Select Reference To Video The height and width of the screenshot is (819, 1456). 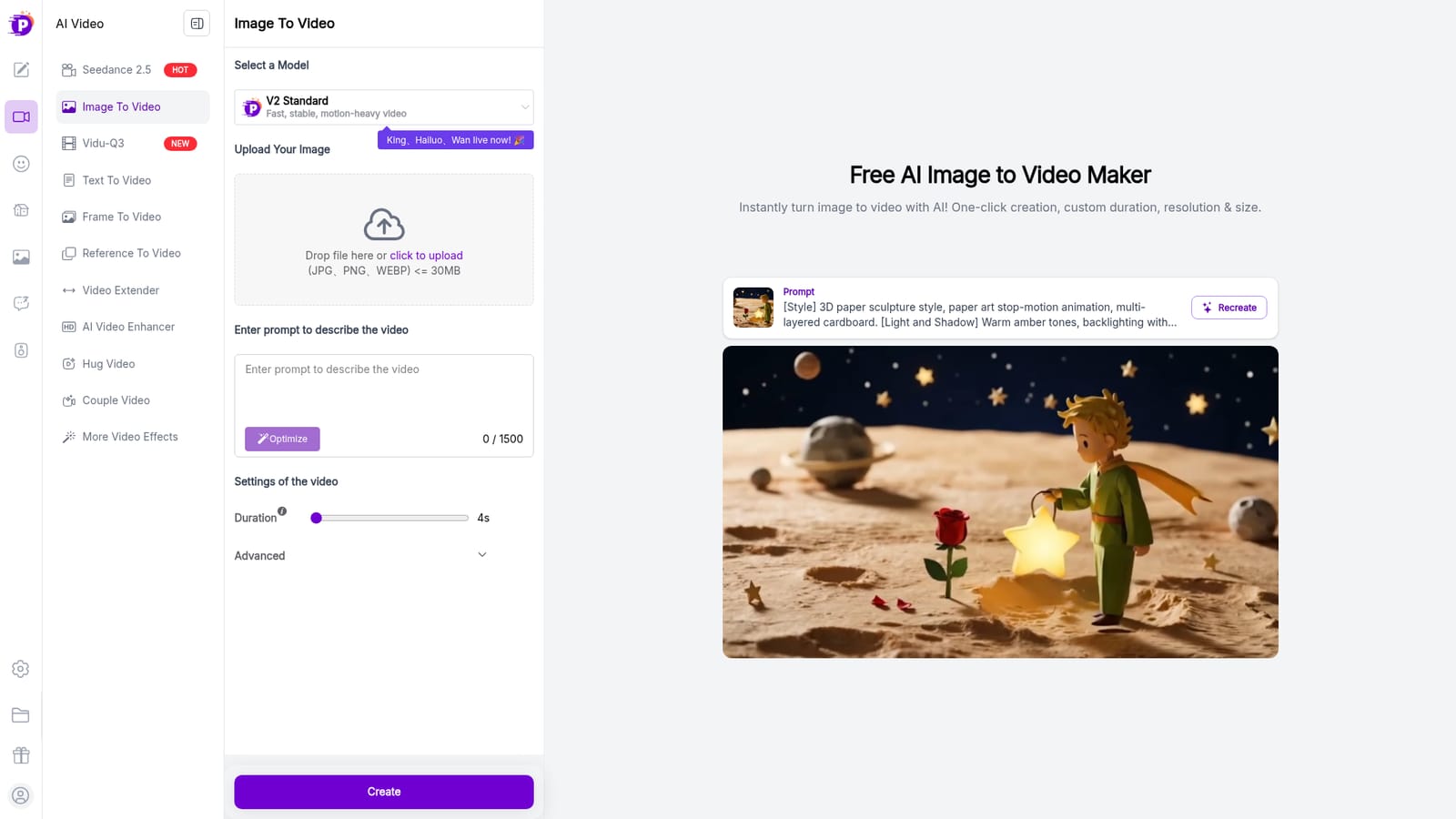[x=133, y=253]
